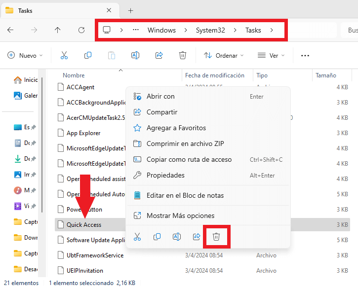Click Rename icon in context menu
Screen dimensions: 358x287
tap(177, 237)
